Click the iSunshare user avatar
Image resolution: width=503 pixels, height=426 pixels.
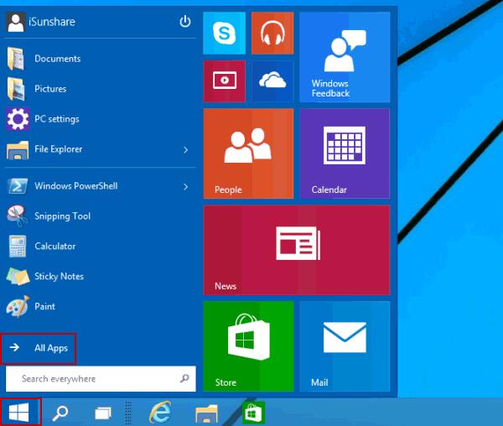[15, 22]
